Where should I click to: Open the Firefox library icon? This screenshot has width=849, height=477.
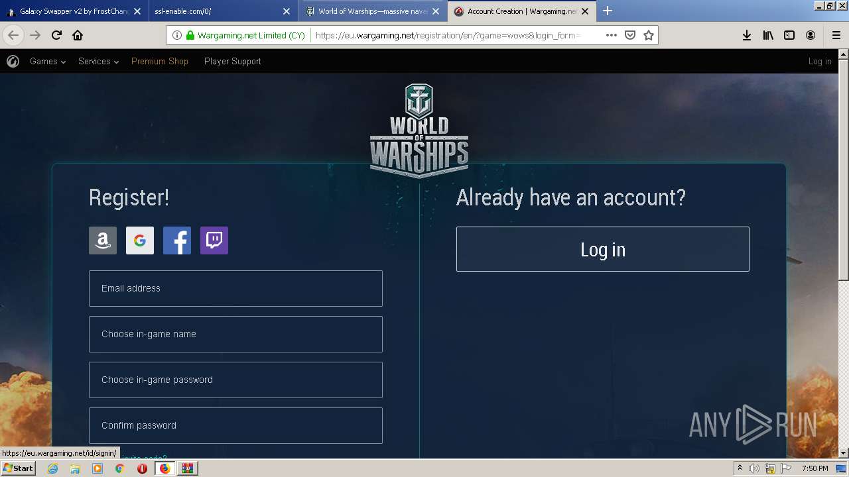coord(768,35)
